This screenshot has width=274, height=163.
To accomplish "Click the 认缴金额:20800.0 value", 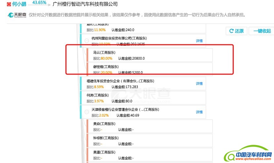I will [x=131, y=58].
